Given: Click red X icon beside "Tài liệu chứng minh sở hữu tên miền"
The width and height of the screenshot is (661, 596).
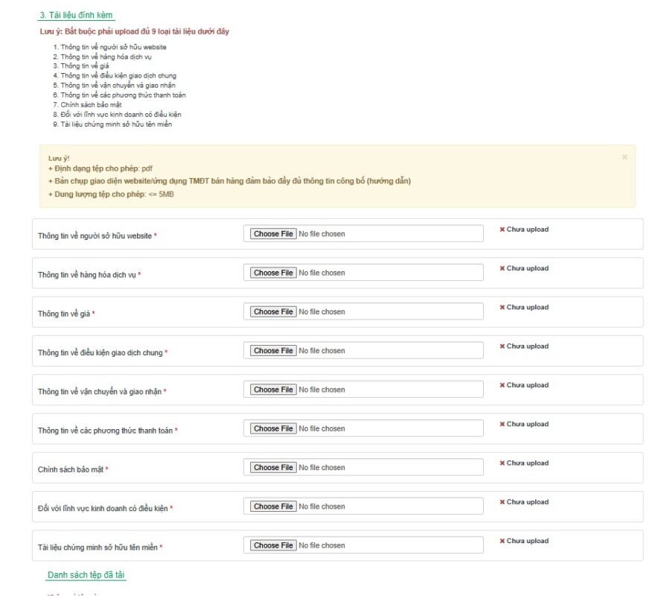Looking at the screenshot, I should point(502,541).
